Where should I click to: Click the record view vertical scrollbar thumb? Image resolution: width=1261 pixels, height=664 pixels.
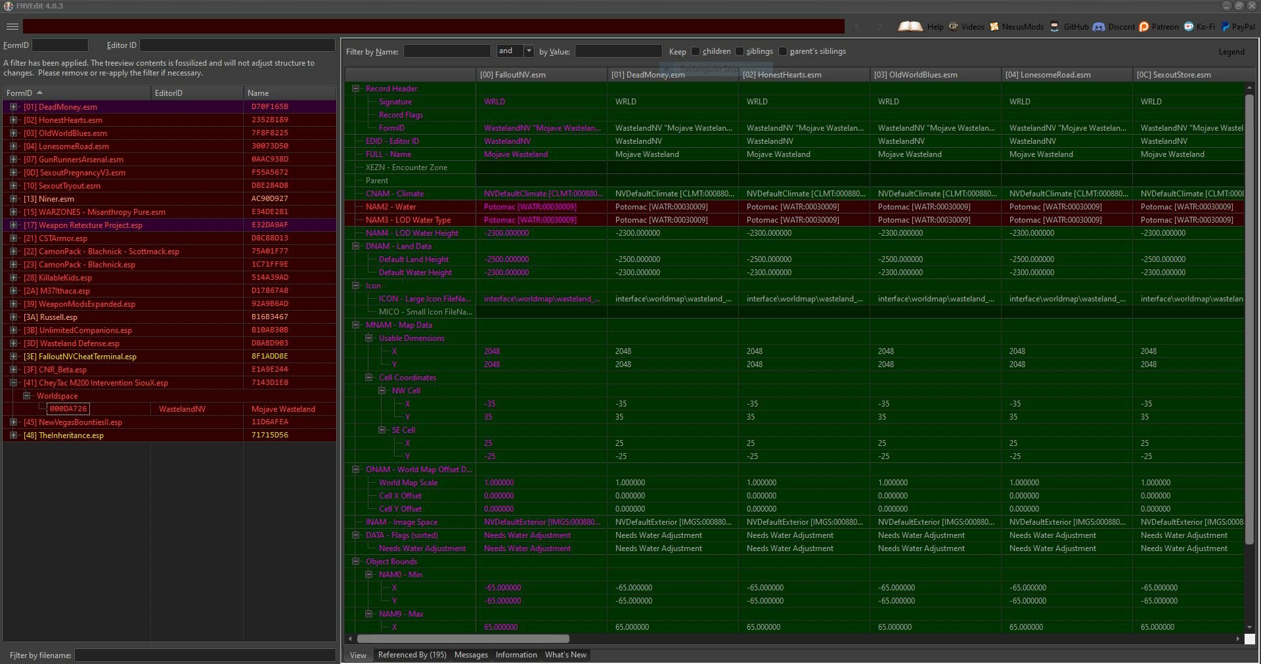pos(1249,319)
